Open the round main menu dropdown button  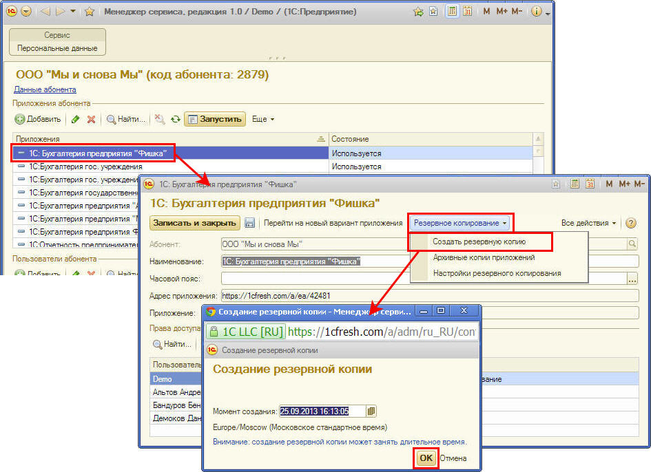[x=26, y=12]
